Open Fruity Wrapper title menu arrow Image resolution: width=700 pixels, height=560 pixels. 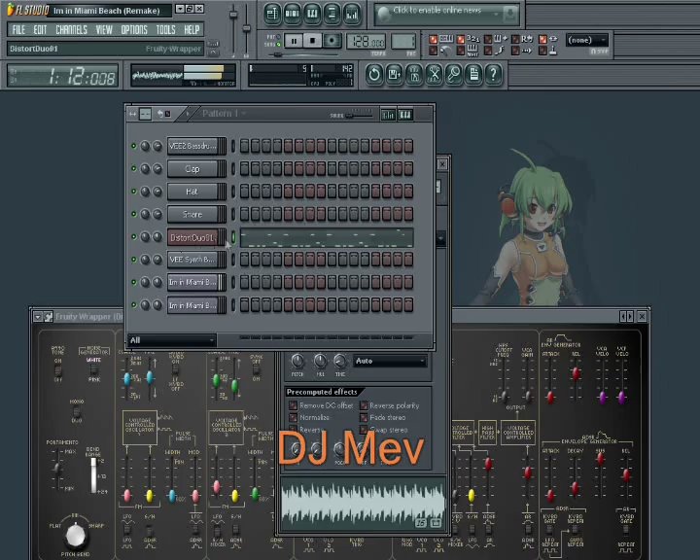coord(38,317)
